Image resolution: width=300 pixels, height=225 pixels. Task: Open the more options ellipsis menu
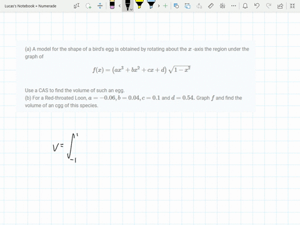[x=234, y=6]
